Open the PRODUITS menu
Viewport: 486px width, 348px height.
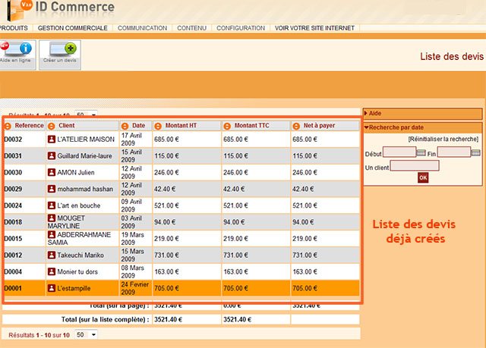pos(14,28)
